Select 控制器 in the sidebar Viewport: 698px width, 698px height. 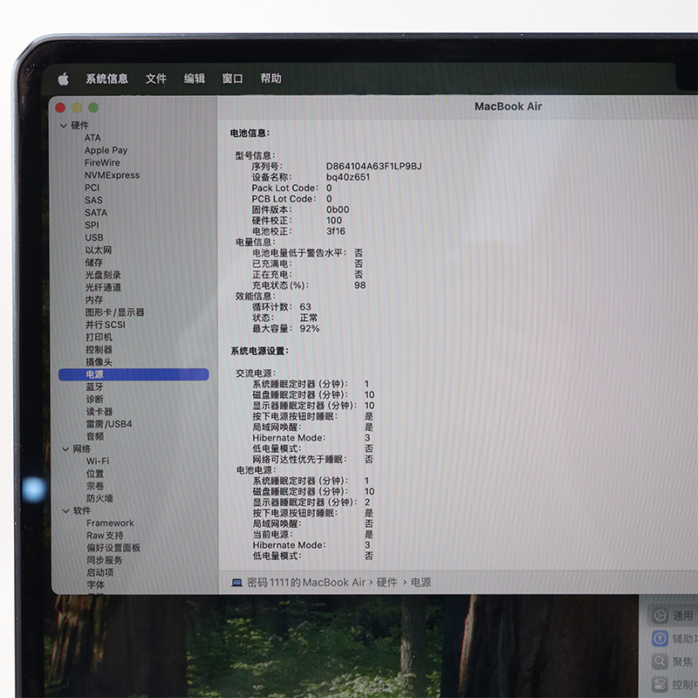click(99, 350)
